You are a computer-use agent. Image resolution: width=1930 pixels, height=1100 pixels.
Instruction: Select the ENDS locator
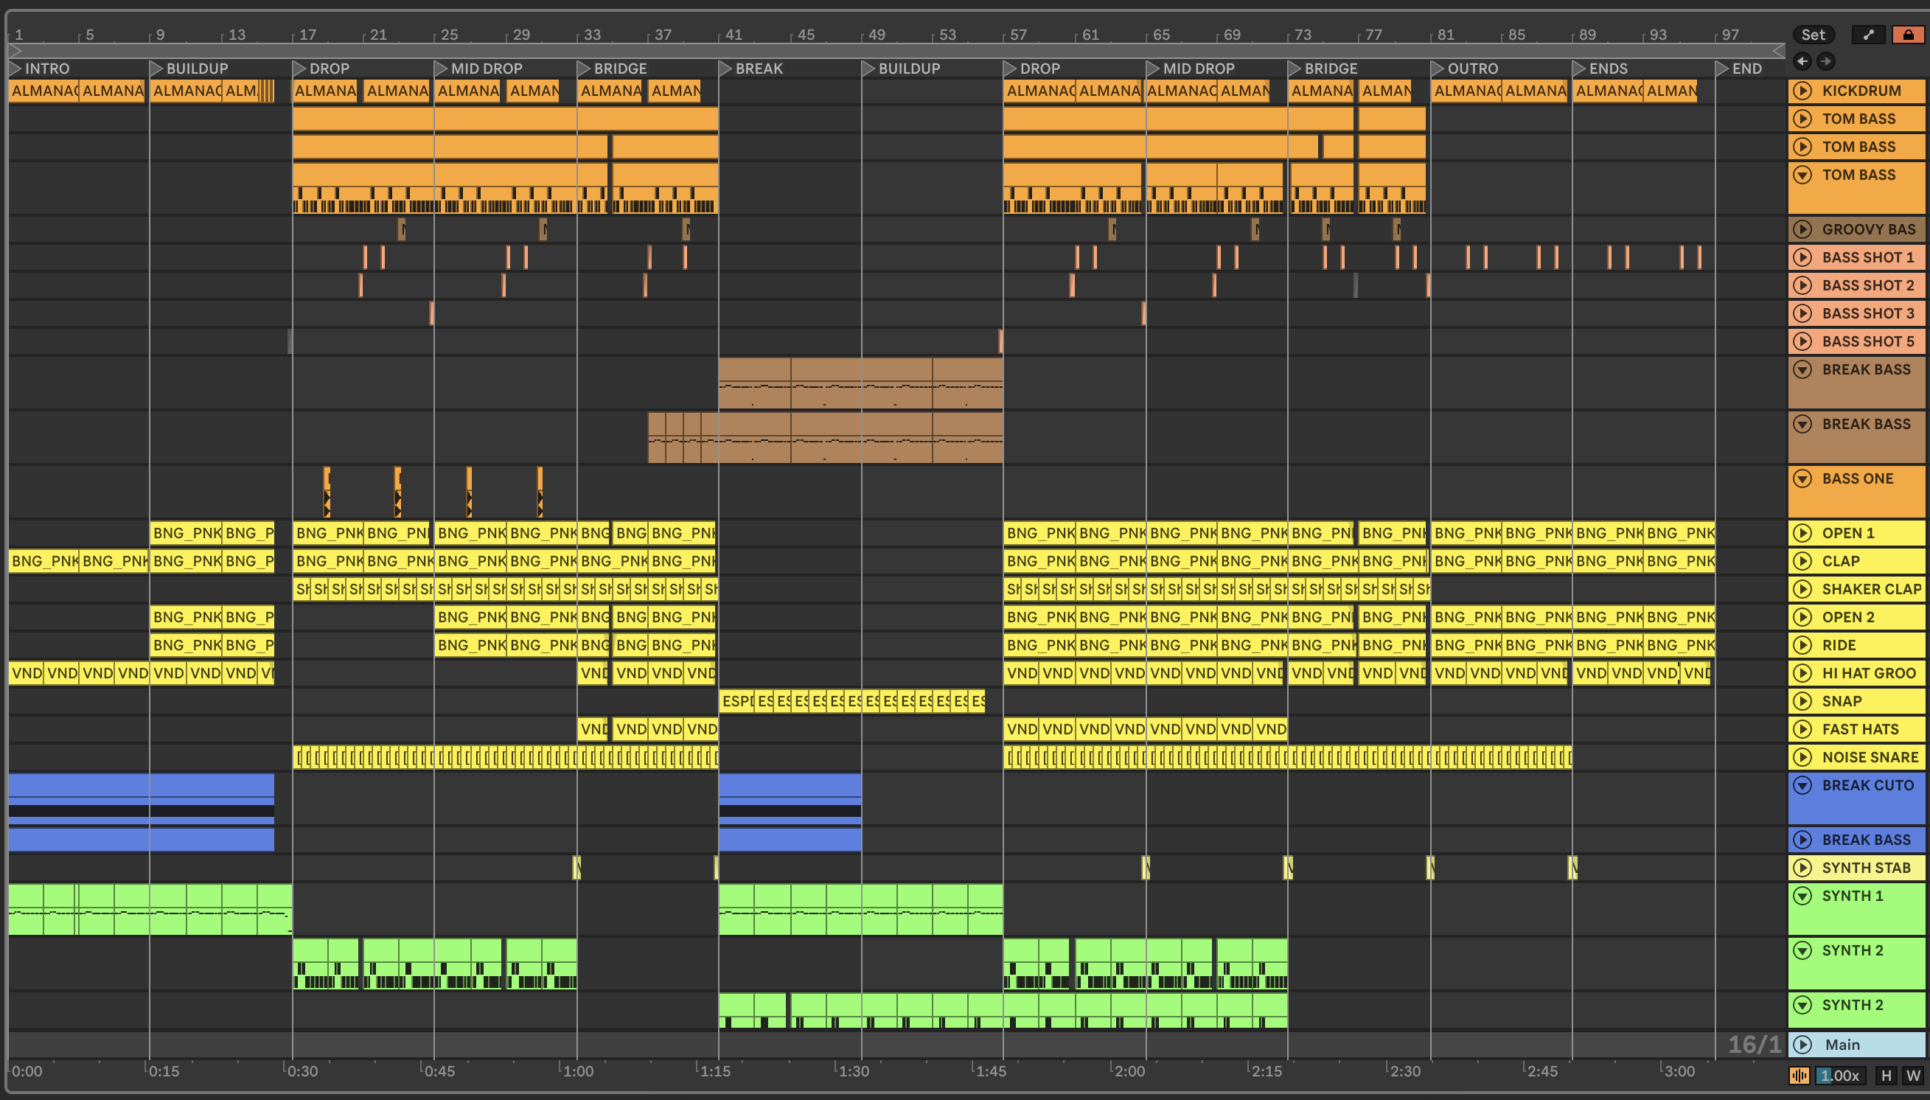1600,68
